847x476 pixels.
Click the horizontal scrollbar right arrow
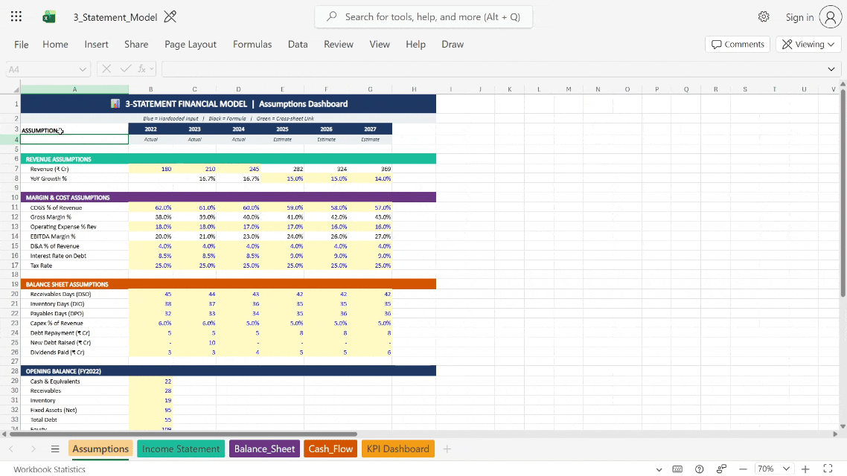835,434
